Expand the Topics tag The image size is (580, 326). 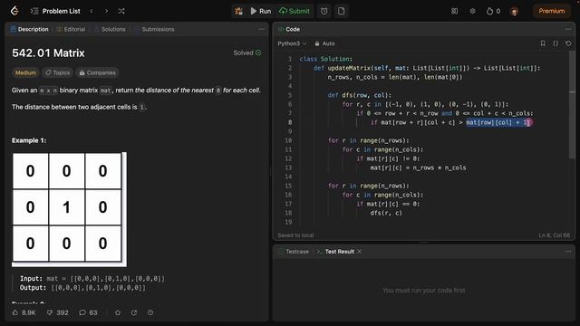click(58, 72)
